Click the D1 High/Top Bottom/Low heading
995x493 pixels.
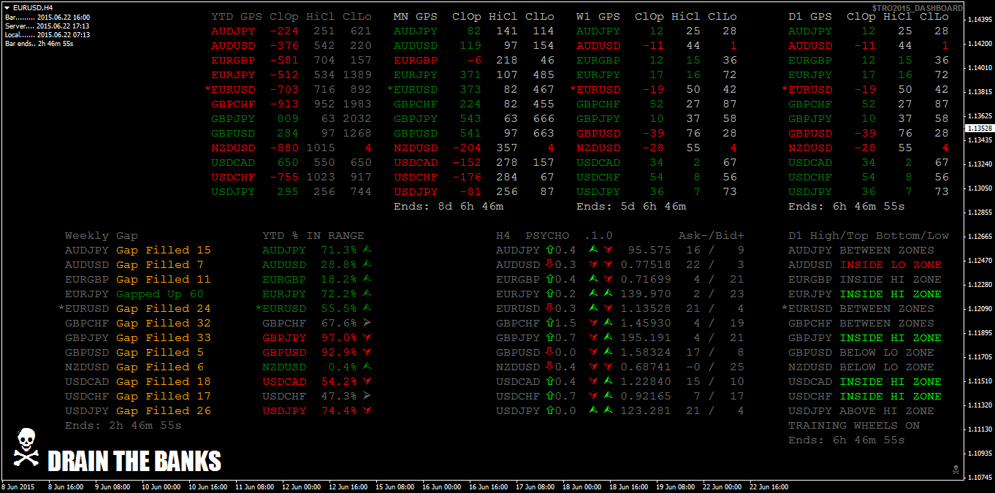tap(869, 235)
